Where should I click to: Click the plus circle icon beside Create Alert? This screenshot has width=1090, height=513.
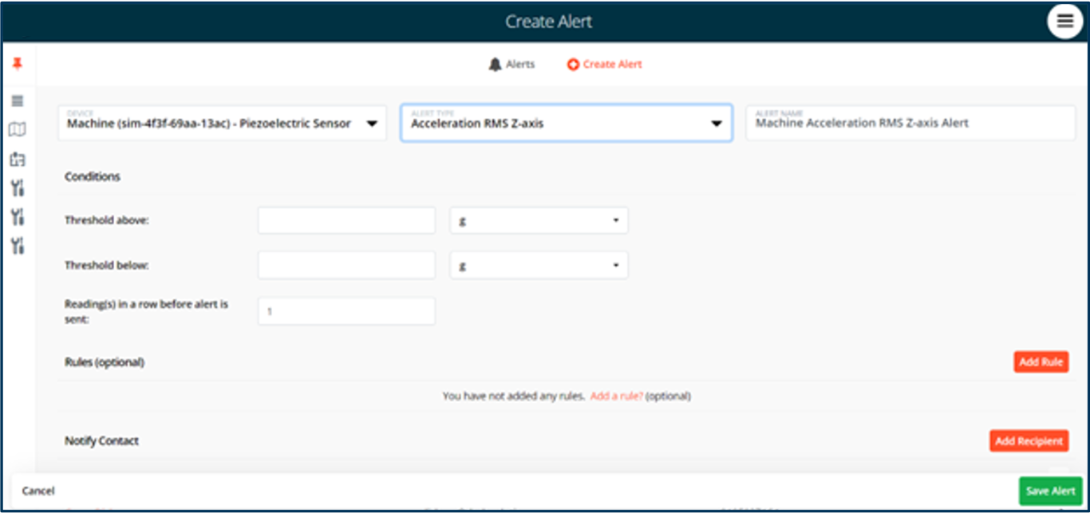573,65
